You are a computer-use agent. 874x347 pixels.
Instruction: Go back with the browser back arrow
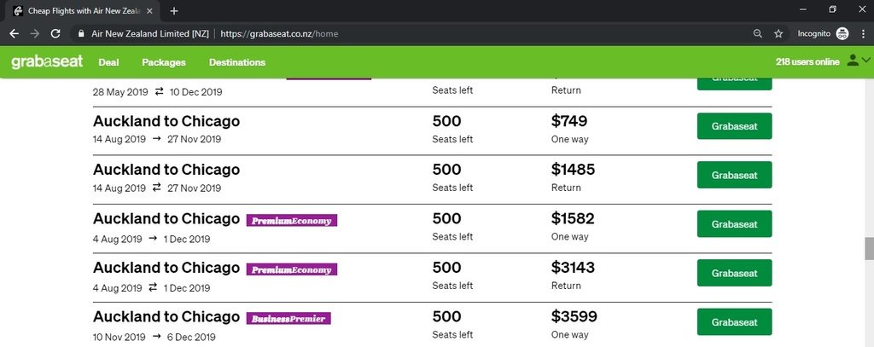tap(14, 33)
